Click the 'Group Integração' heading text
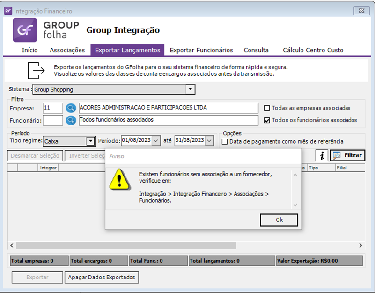Viewport: 375px width, 293px height. [x=123, y=30]
